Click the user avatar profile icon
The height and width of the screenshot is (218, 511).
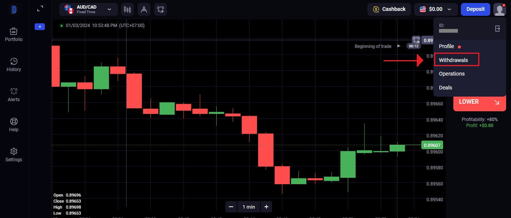click(x=499, y=9)
